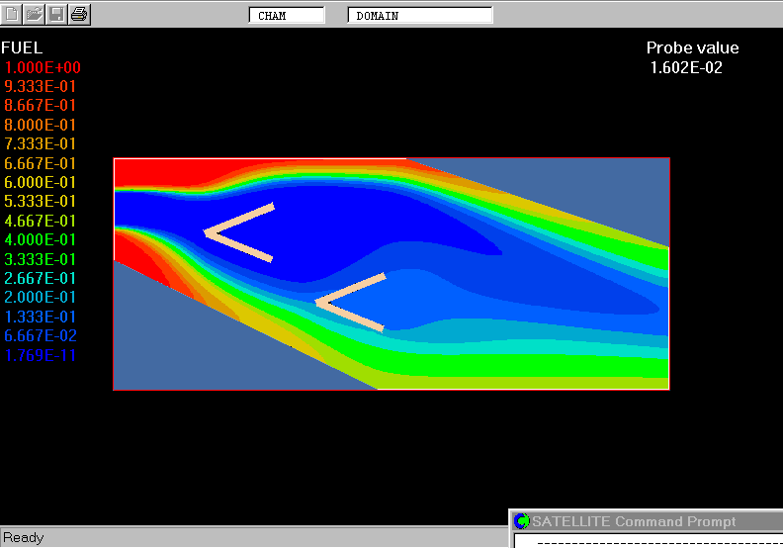Click the Print toolbar icon
The width and height of the screenshot is (783, 548).
pyautogui.click(x=79, y=14)
